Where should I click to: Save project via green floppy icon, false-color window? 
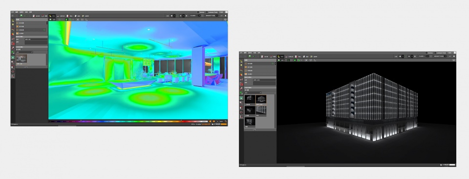[x=21, y=16]
